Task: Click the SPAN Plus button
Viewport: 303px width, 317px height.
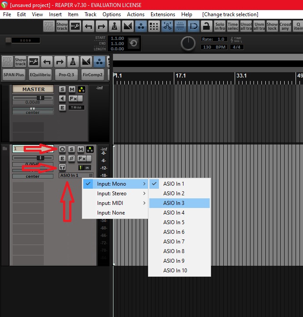Action: (x=14, y=74)
